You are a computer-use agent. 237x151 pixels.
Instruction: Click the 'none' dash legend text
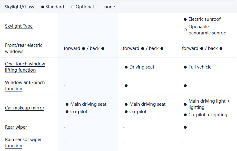(x=108, y=7)
